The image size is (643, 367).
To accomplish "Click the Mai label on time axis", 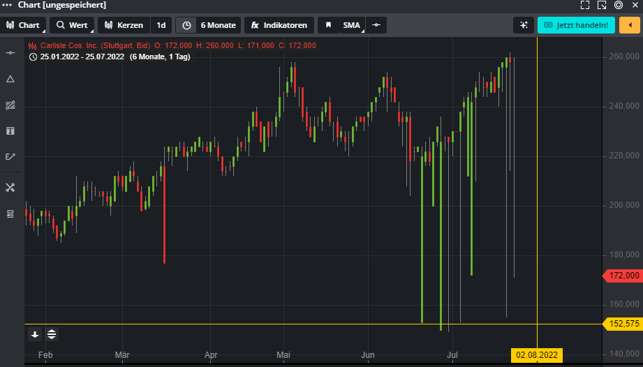I will (x=283, y=355).
